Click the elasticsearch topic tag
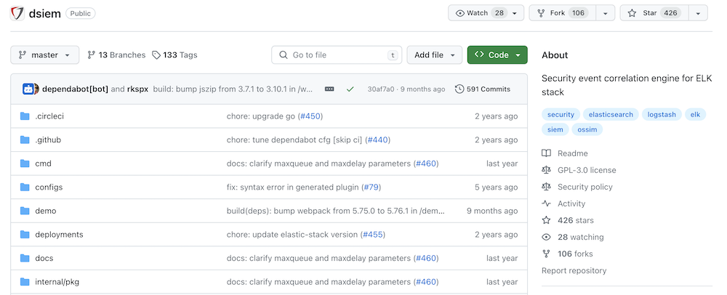This screenshot has width=727, height=295. point(611,115)
